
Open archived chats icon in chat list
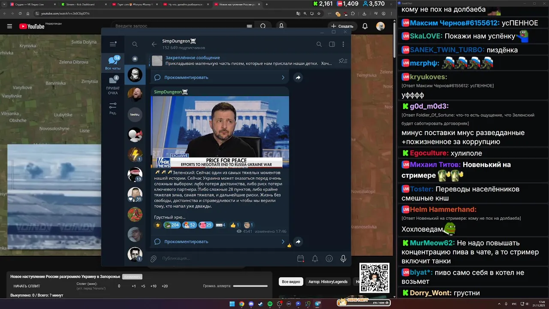[135, 59]
